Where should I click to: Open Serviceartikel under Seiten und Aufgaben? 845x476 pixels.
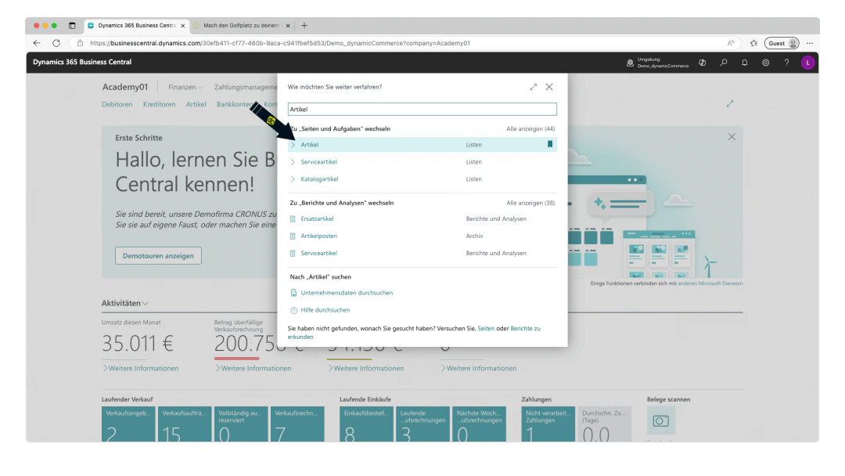coord(318,162)
